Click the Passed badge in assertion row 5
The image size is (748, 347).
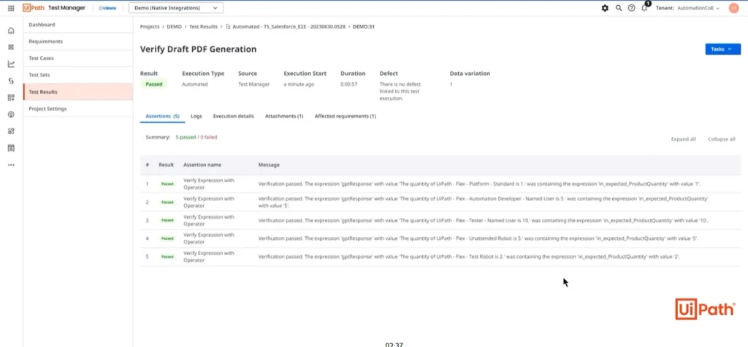167,257
